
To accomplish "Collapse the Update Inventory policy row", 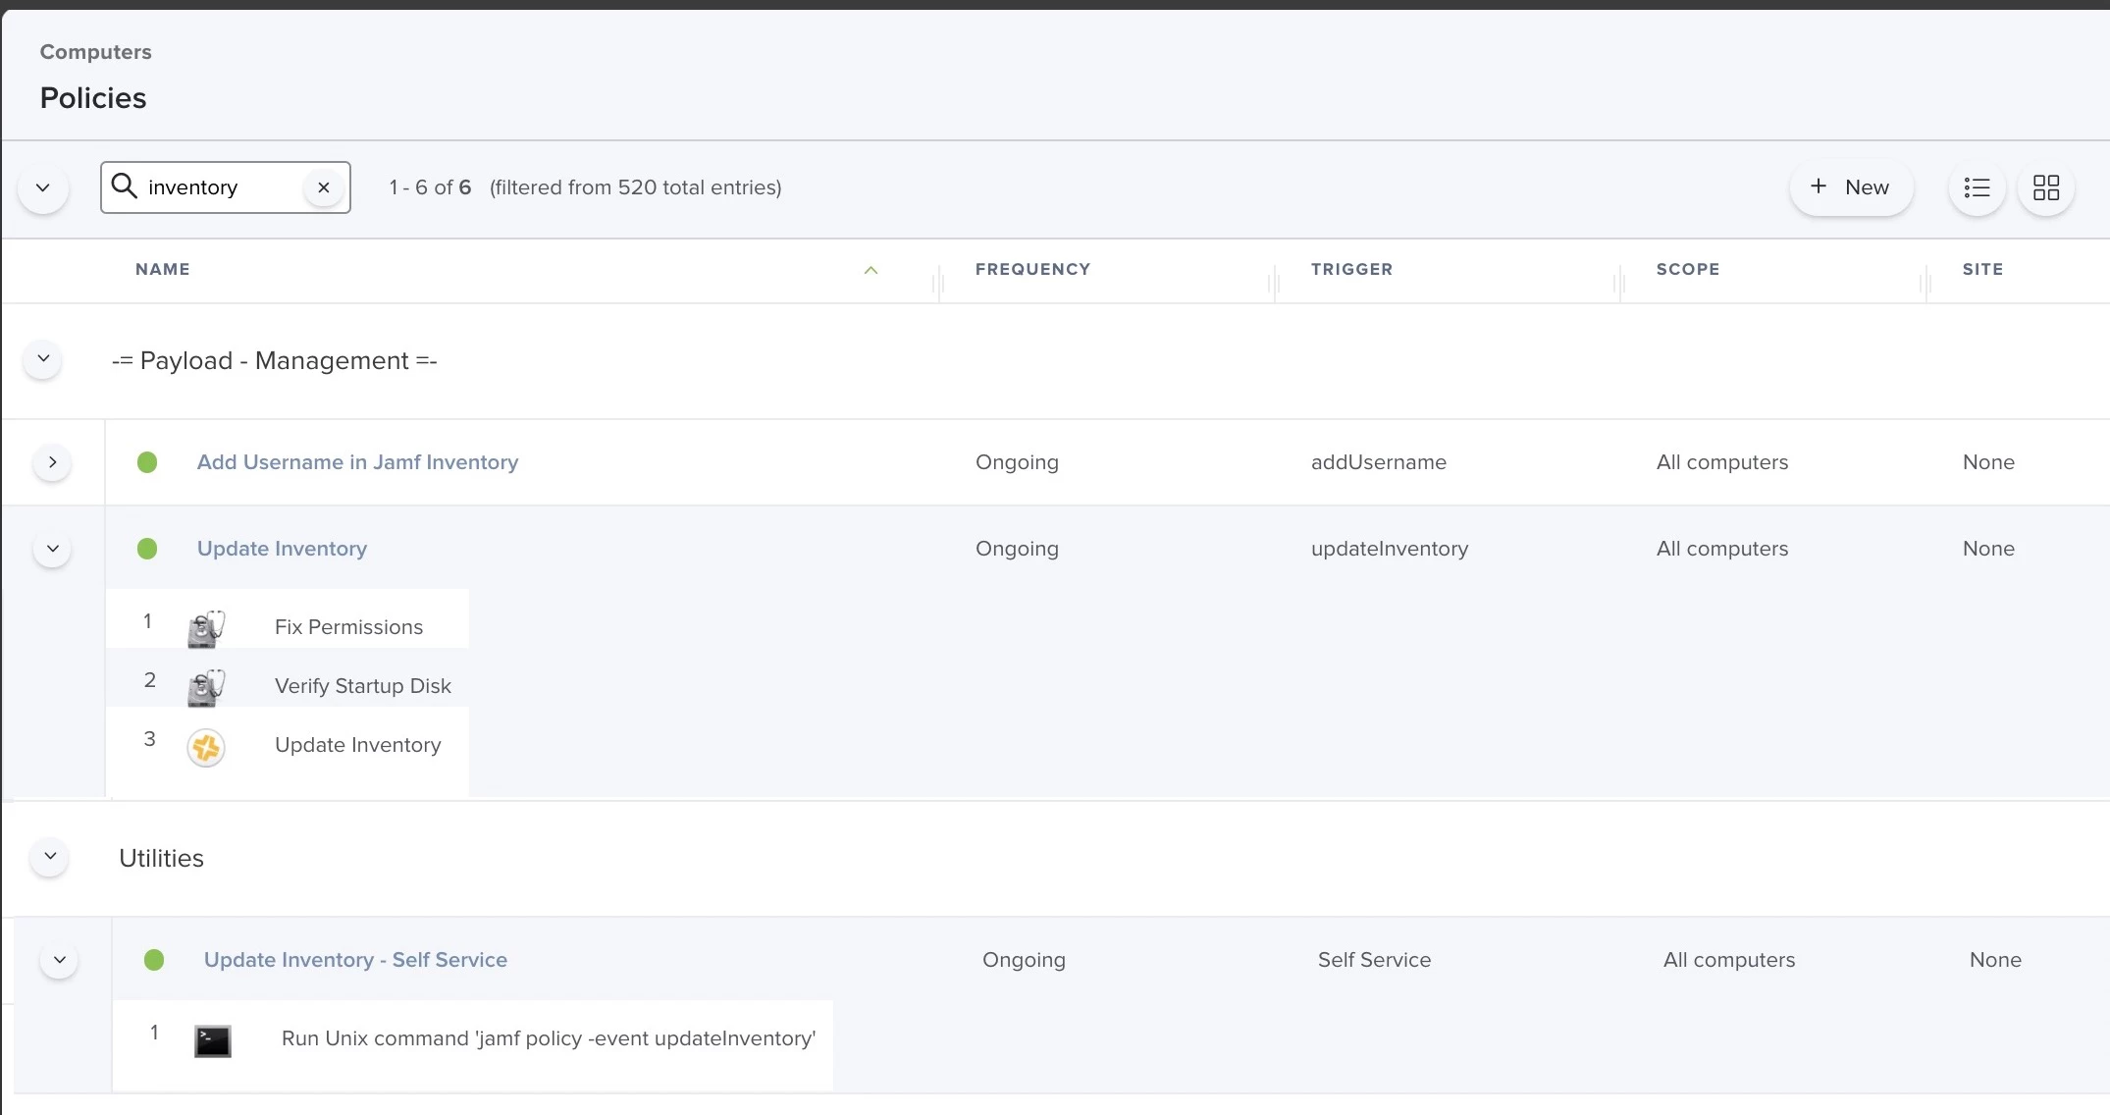I will click(x=52, y=549).
